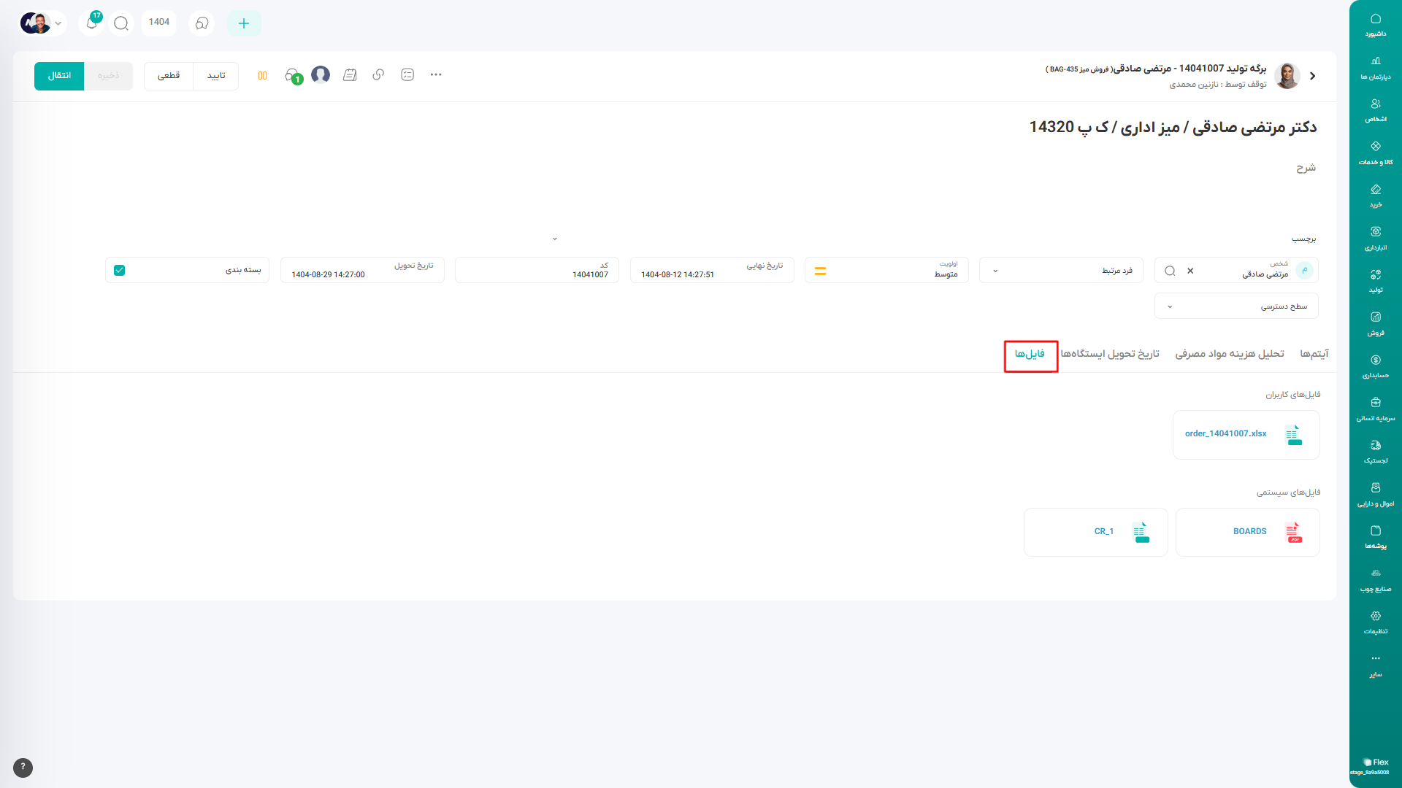Open order_14041007.xlsx file

tap(1225, 434)
